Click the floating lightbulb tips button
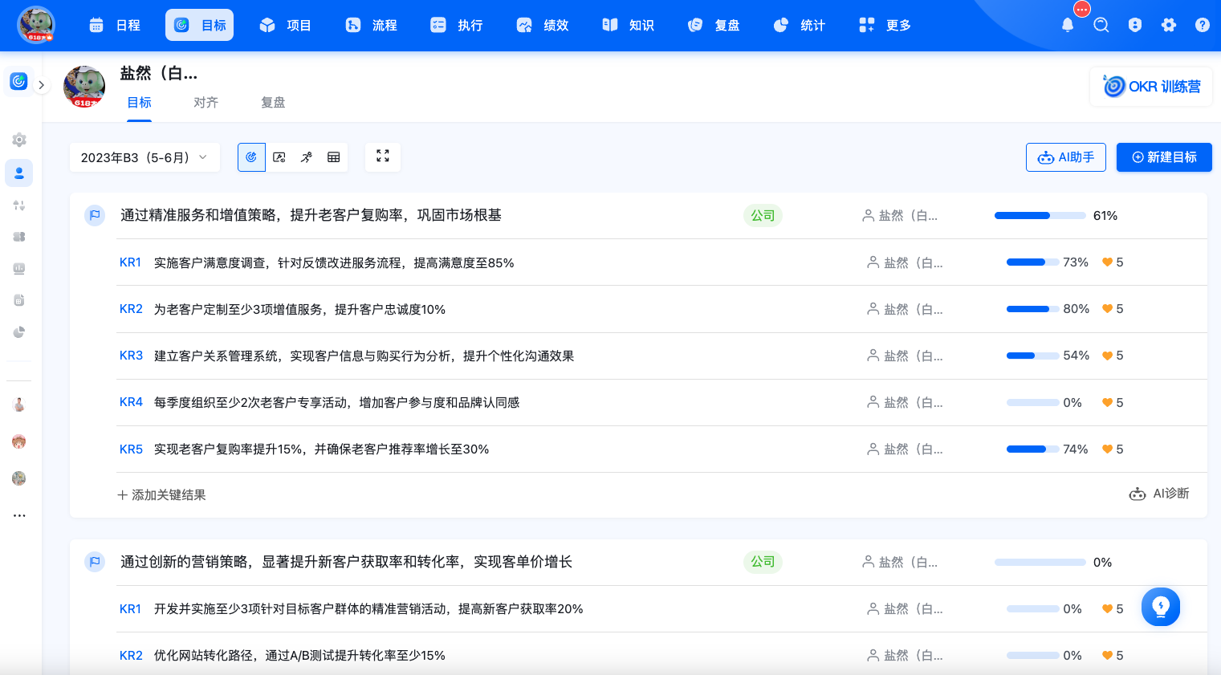The height and width of the screenshot is (675, 1221). [x=1161, y=607]
